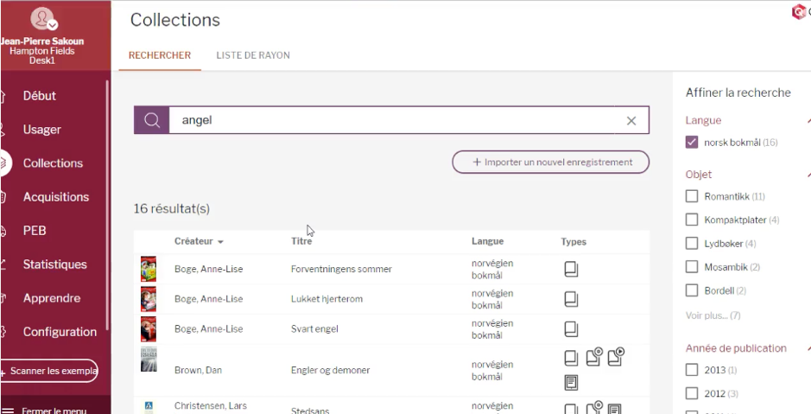Clear the search field with the X icon
This screenshot has width=811, height=414.
(631, 121)
